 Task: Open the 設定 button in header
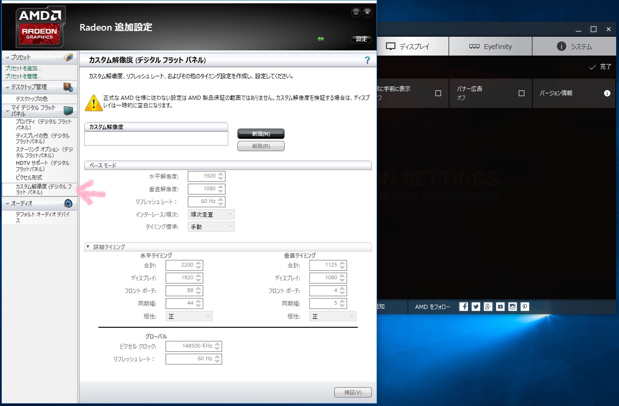[x=362, y=39]
